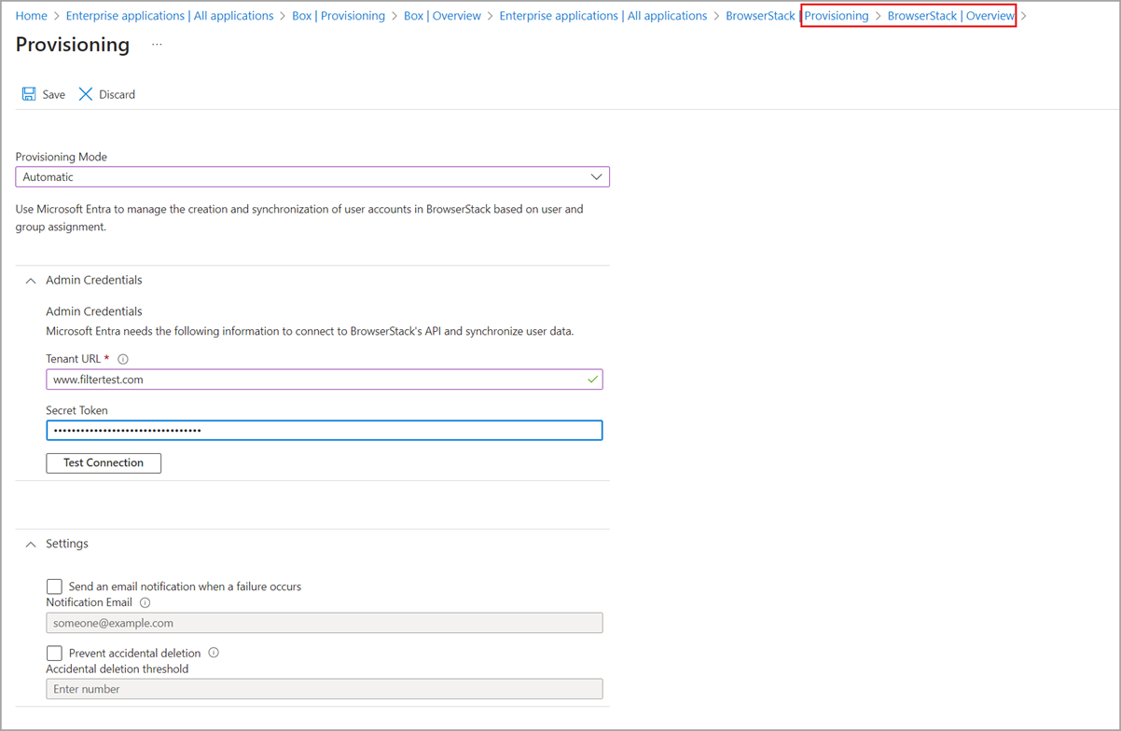Click the info icon next to Prevent accidental deletion

213,653
